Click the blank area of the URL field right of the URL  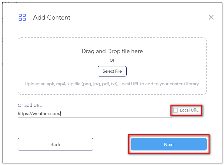(117, 113)
